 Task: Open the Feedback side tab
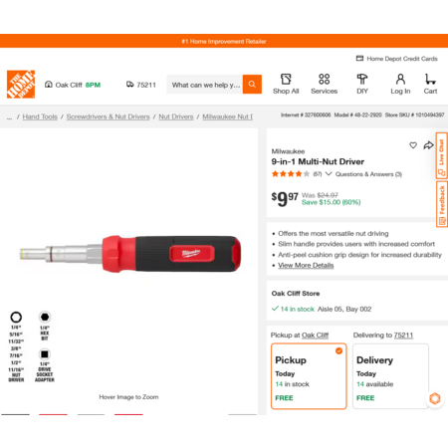(442, 204)
